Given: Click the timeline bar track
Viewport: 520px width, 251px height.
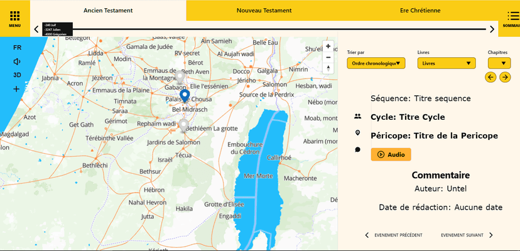Looking at the screenshot, I should [264, 29].
